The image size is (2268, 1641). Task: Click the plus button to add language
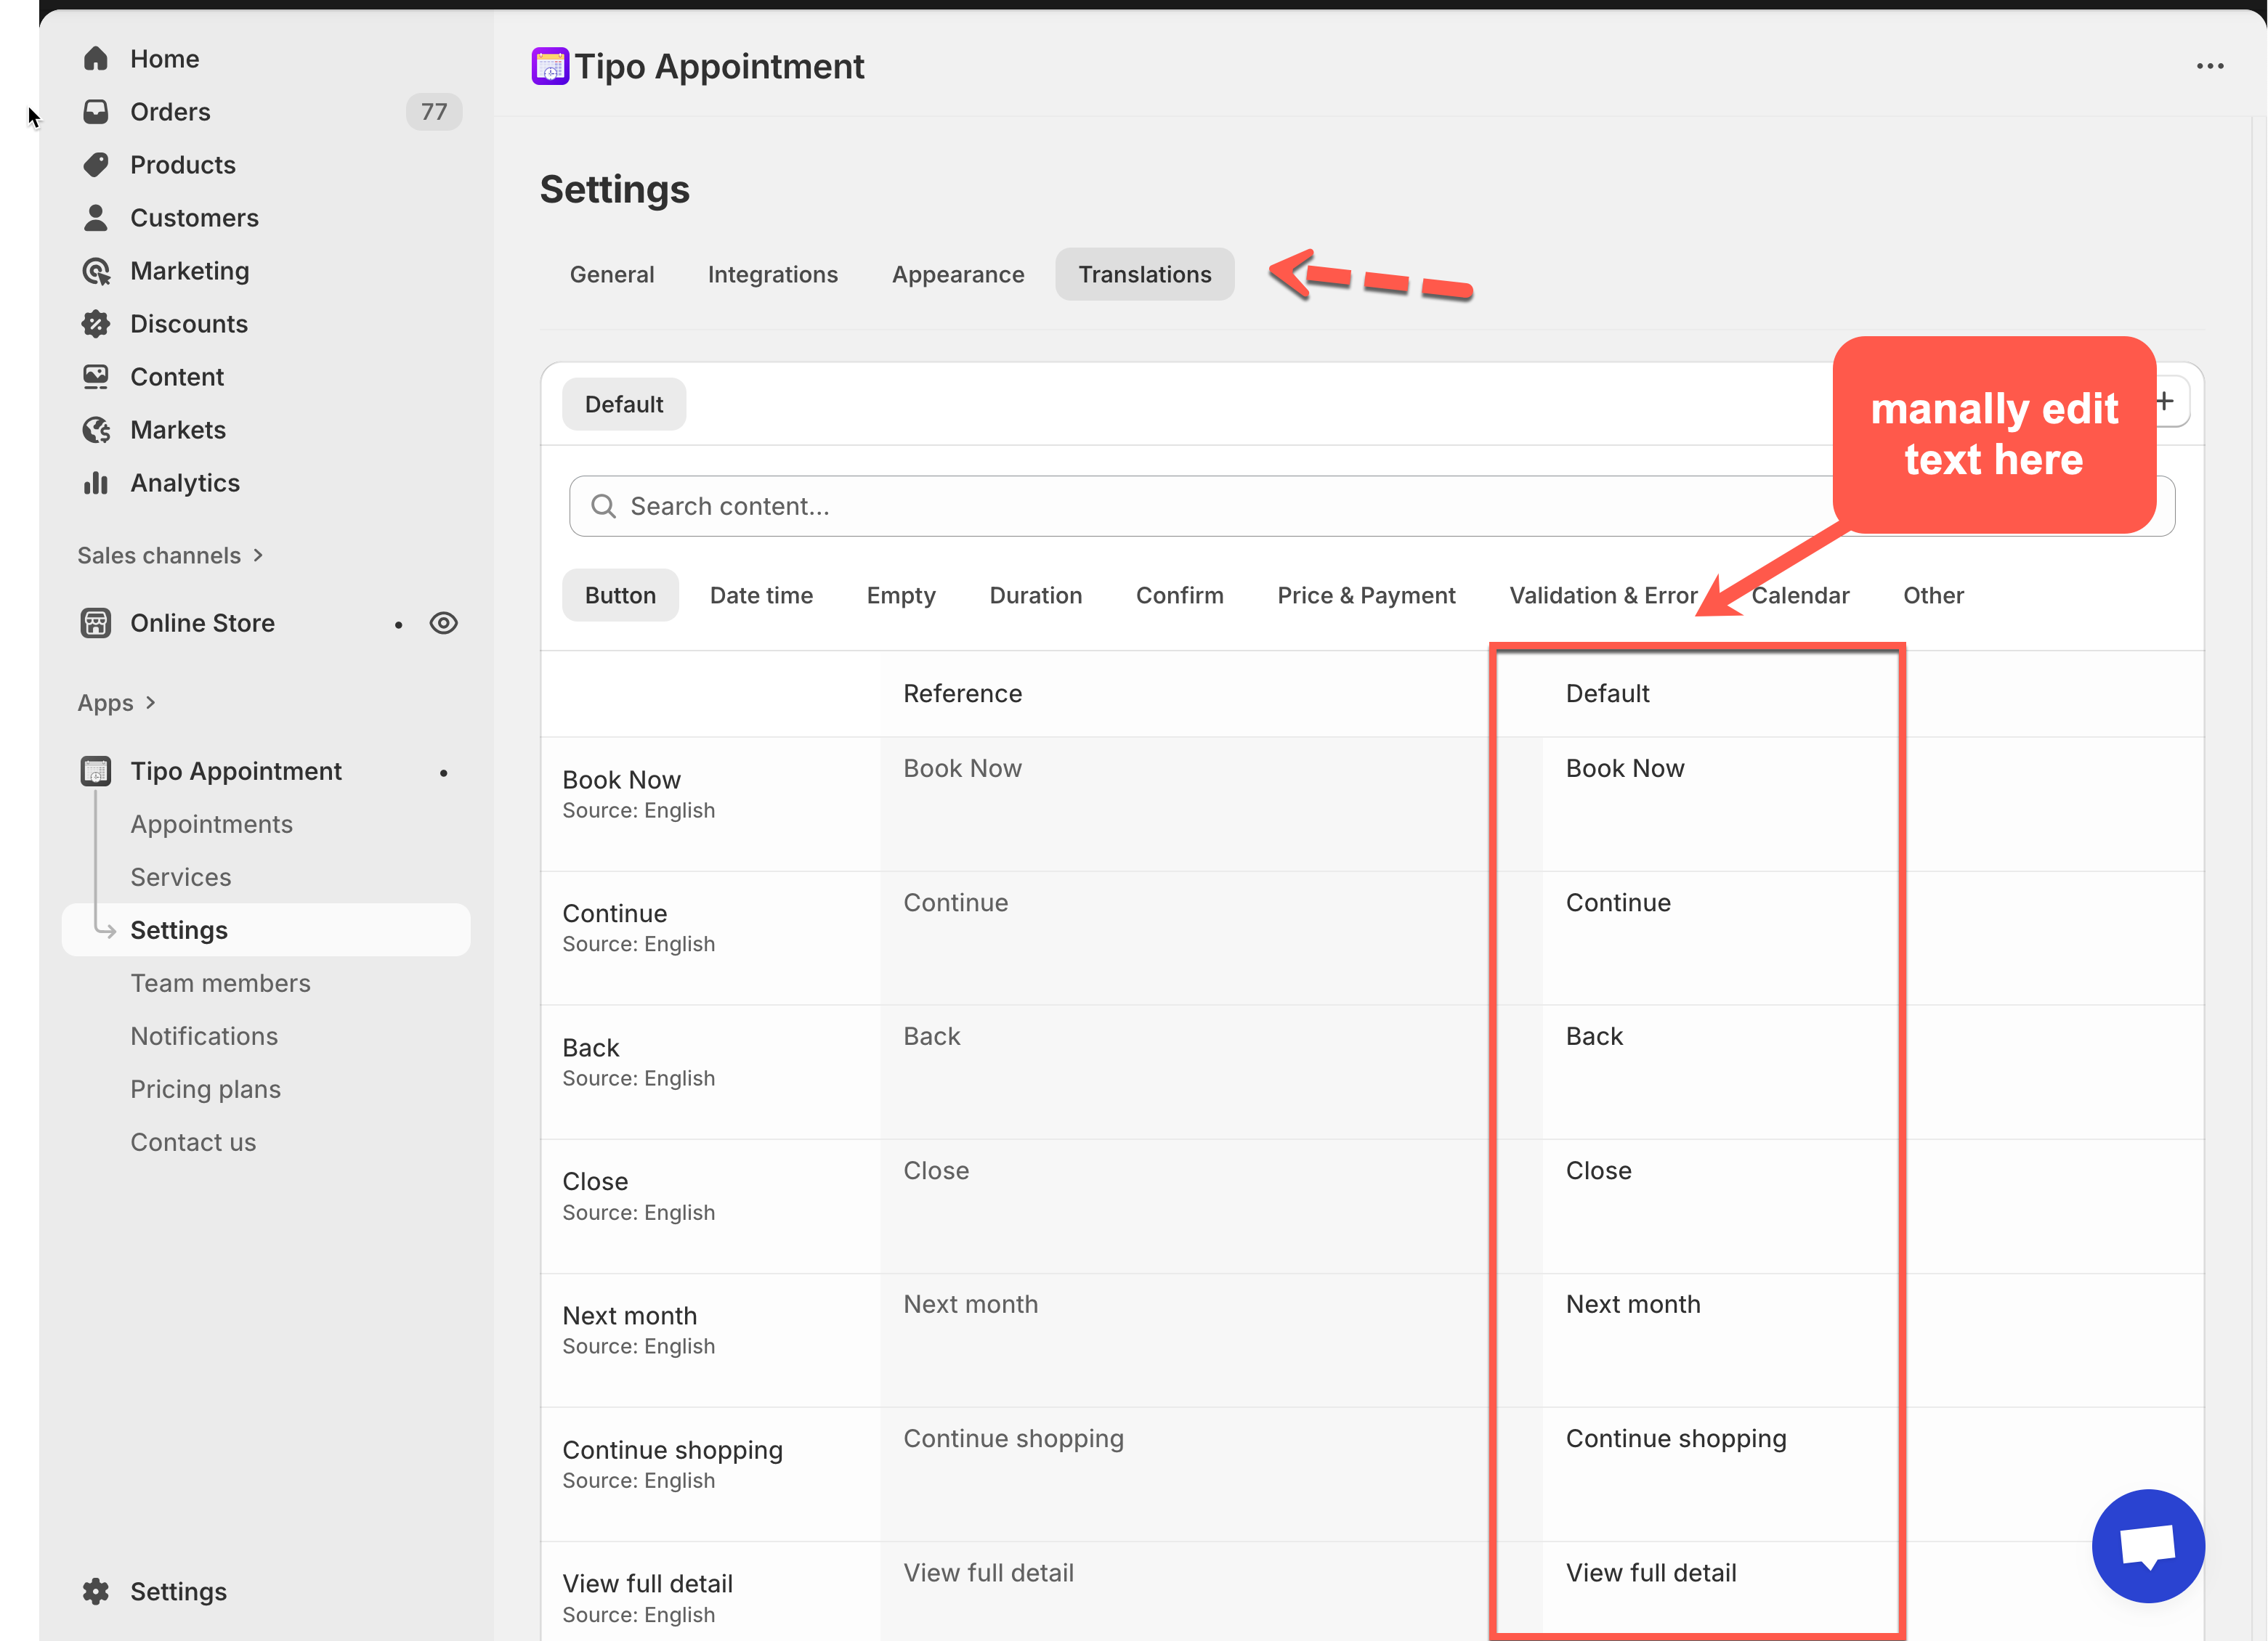[x=2165, y=402]
